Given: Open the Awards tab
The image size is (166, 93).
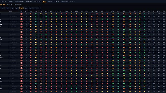Looking at the screenshot, I should (x=50, y=2).
